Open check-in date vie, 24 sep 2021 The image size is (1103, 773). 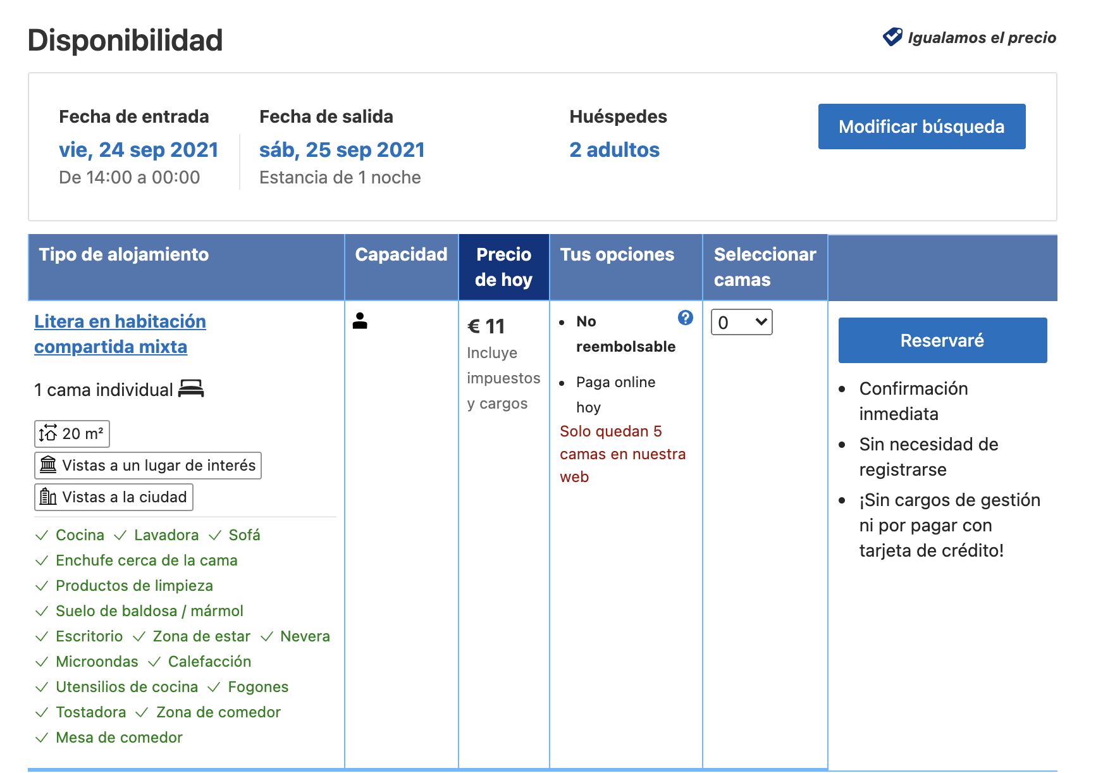pyautogui.click(x=139, y=150)
